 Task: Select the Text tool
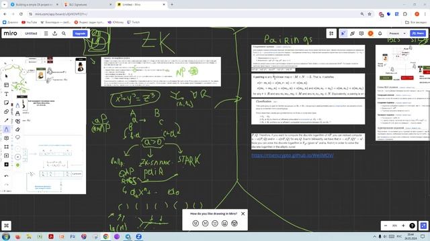point(6,94)
